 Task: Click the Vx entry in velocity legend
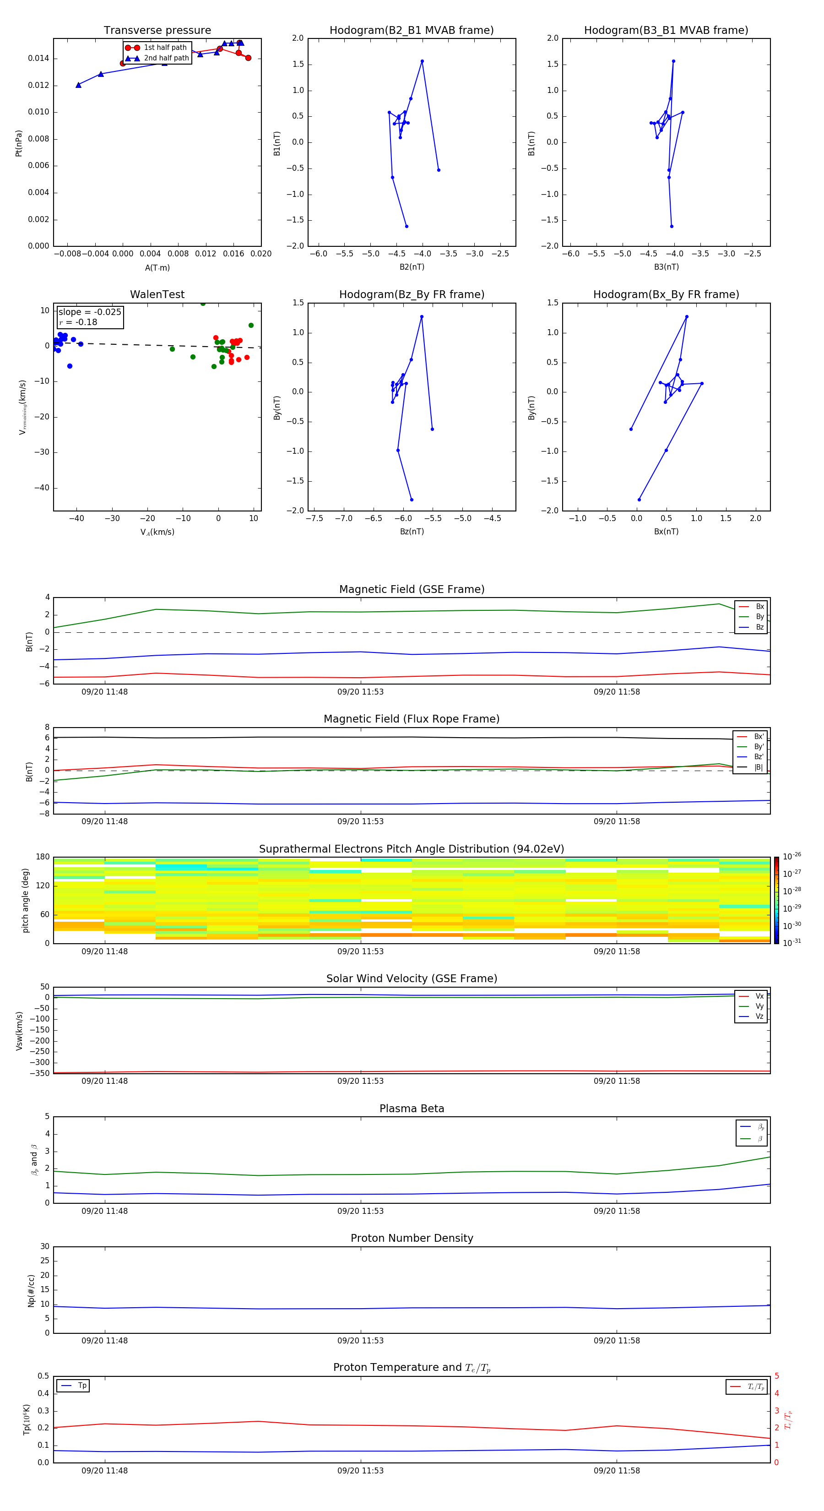[751, 997]
